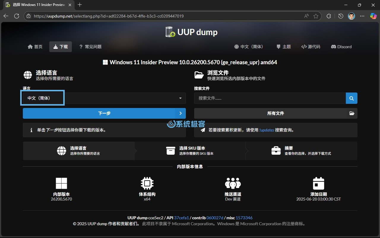
Task: Open the user profile avatar
Action: pos(351,16)
